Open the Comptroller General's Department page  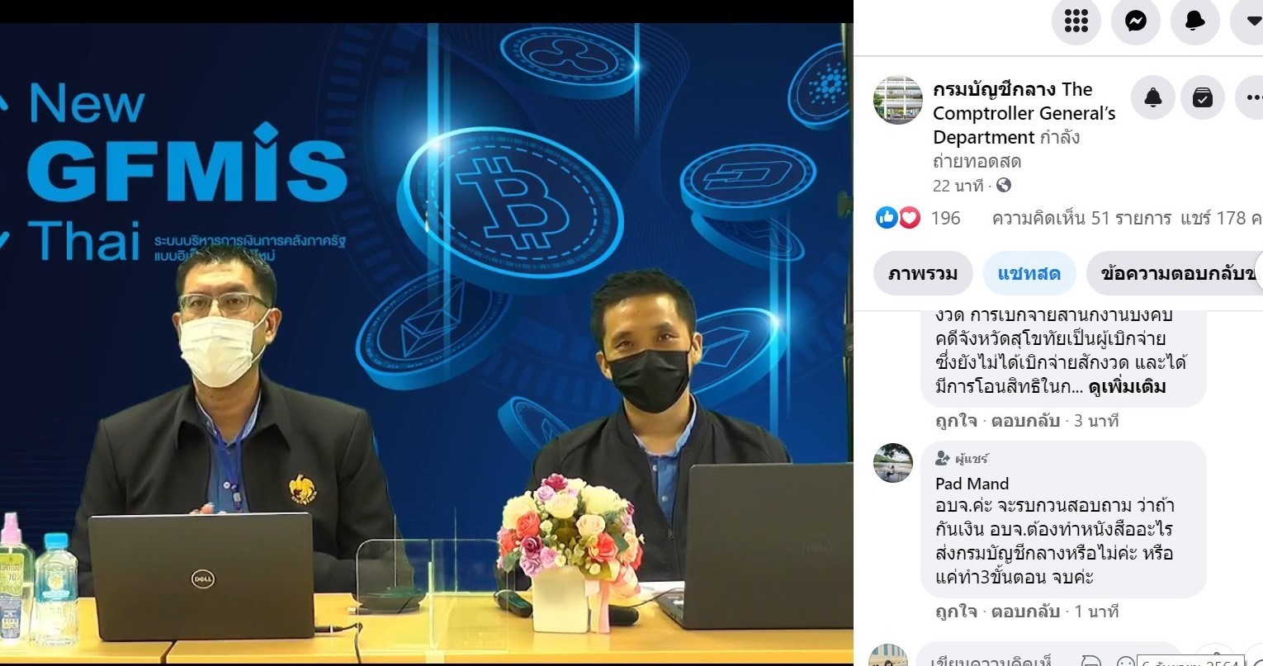point(1024,113)
